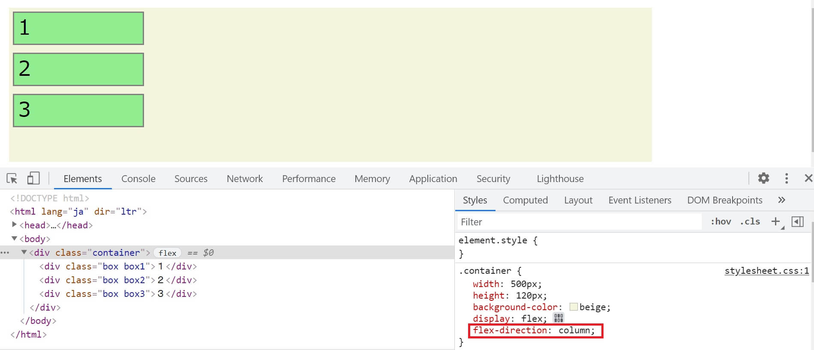Screen dimensions: 814x350
Task: Expand the head element node
Action: (x=14, y=224)
